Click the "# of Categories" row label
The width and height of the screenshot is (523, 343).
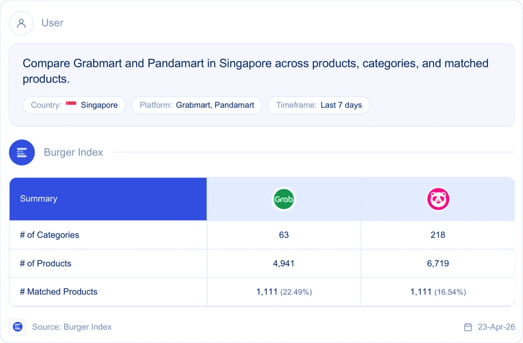(49, 235)
